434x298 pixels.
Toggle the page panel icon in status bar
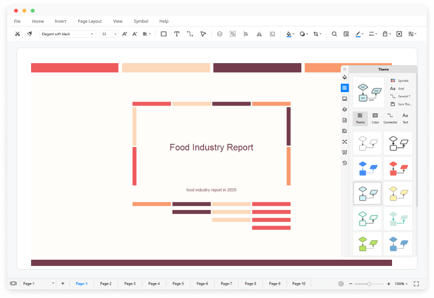coord(13,284)
